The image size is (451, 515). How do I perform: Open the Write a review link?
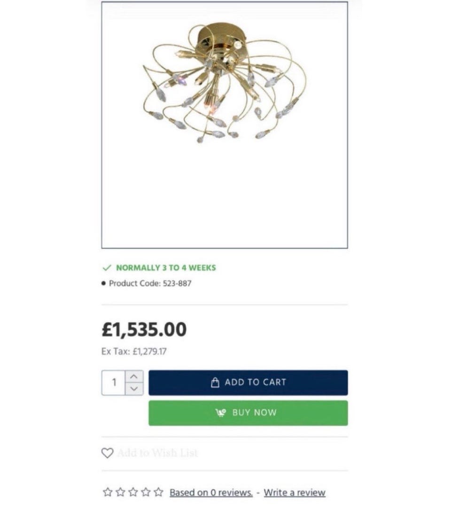click(x=295, y=492)
